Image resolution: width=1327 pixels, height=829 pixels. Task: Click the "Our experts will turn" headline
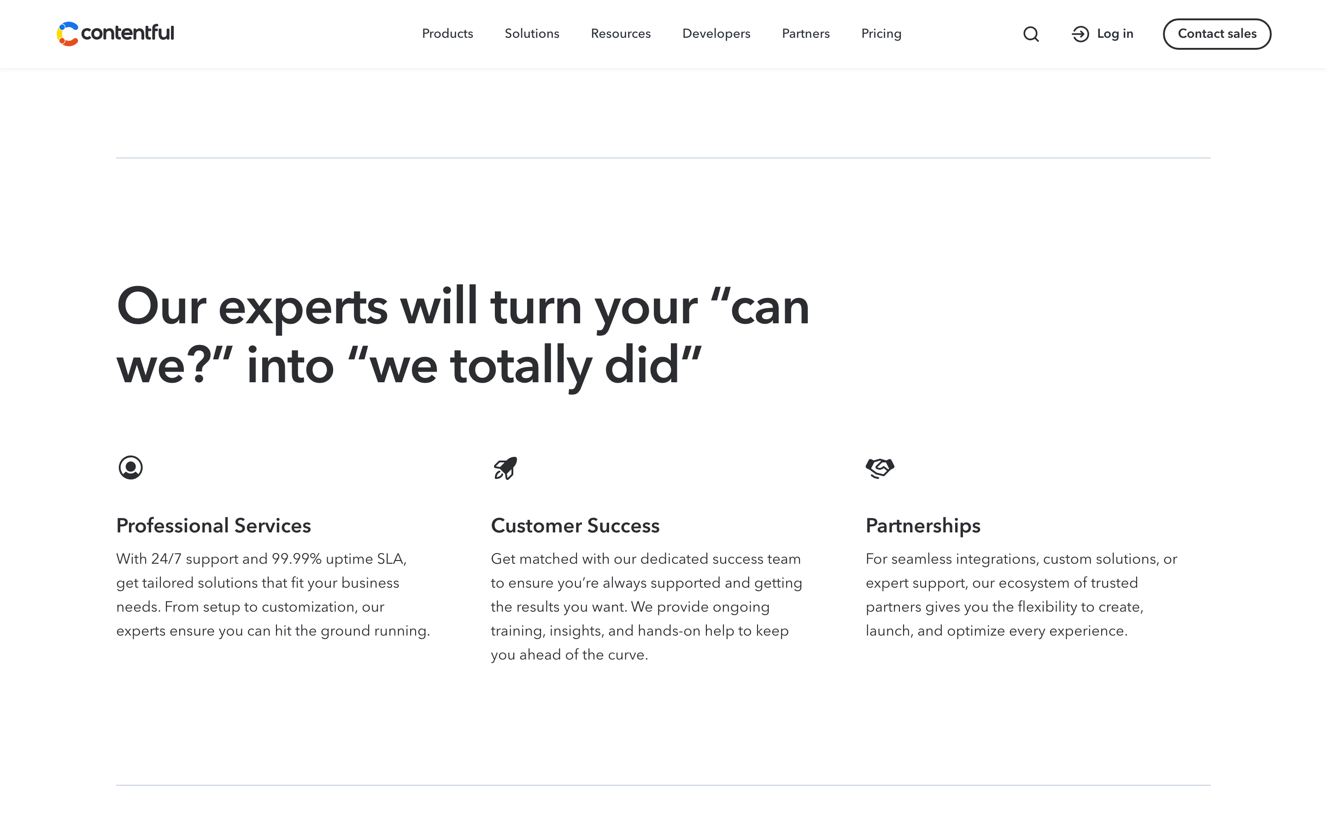[463, 336]
